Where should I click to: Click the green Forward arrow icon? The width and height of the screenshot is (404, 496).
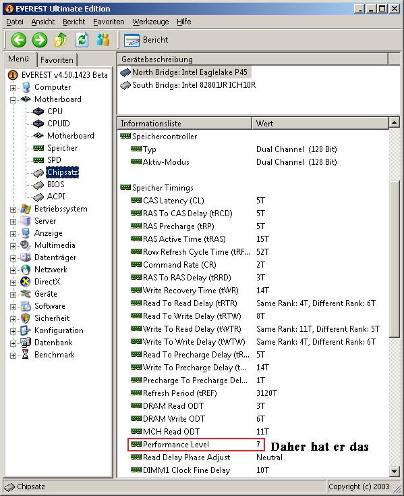[x=40, y=40]
